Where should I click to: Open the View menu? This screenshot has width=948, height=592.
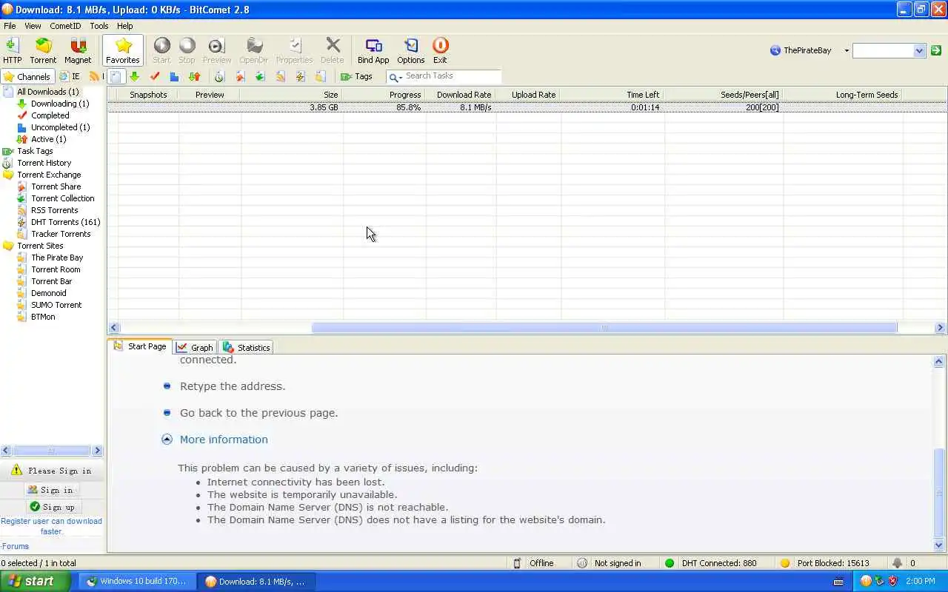pos(33,26)
